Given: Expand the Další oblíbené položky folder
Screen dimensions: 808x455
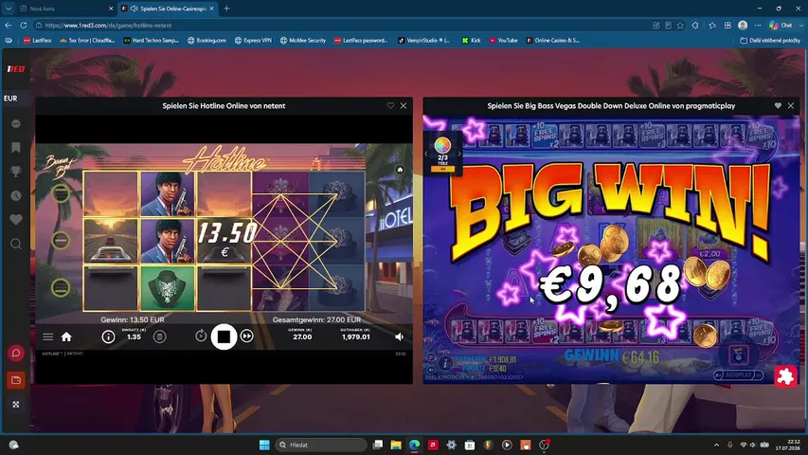Looking at the screenshot, I should pyautogui.click(x=770, y=40).
